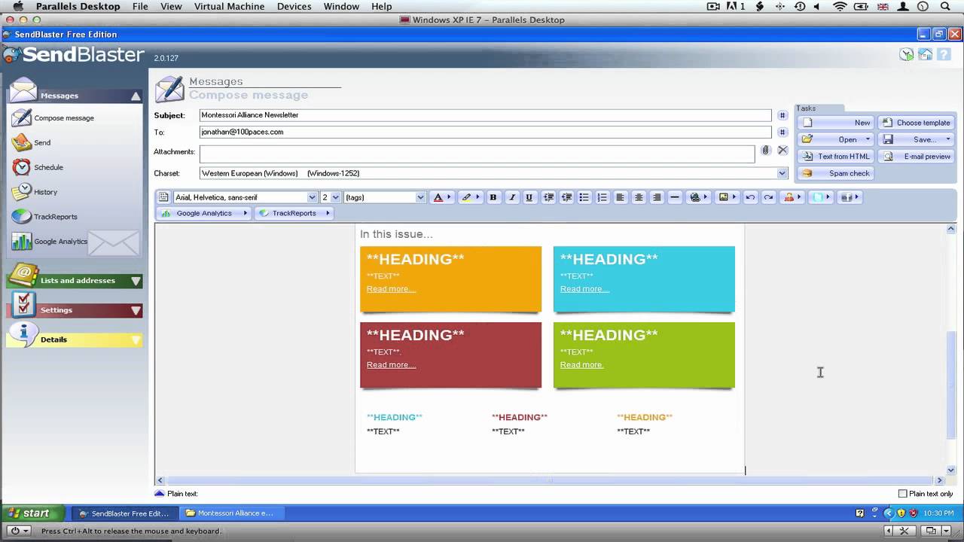Open the insert hyperlink globe tool
Screen dimensions: 964x542
[695, 197]
